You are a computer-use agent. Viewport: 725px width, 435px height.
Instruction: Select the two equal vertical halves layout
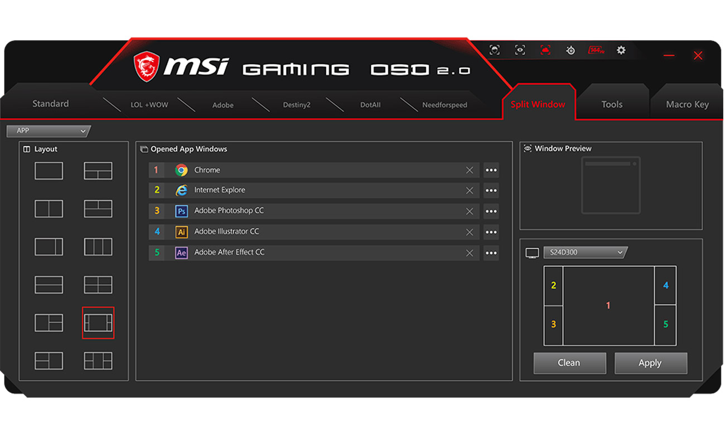tap(49, 209)
